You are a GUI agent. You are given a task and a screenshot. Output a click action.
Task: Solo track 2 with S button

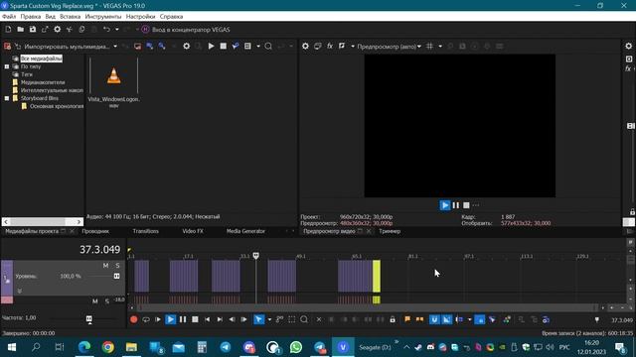[107, 301]
